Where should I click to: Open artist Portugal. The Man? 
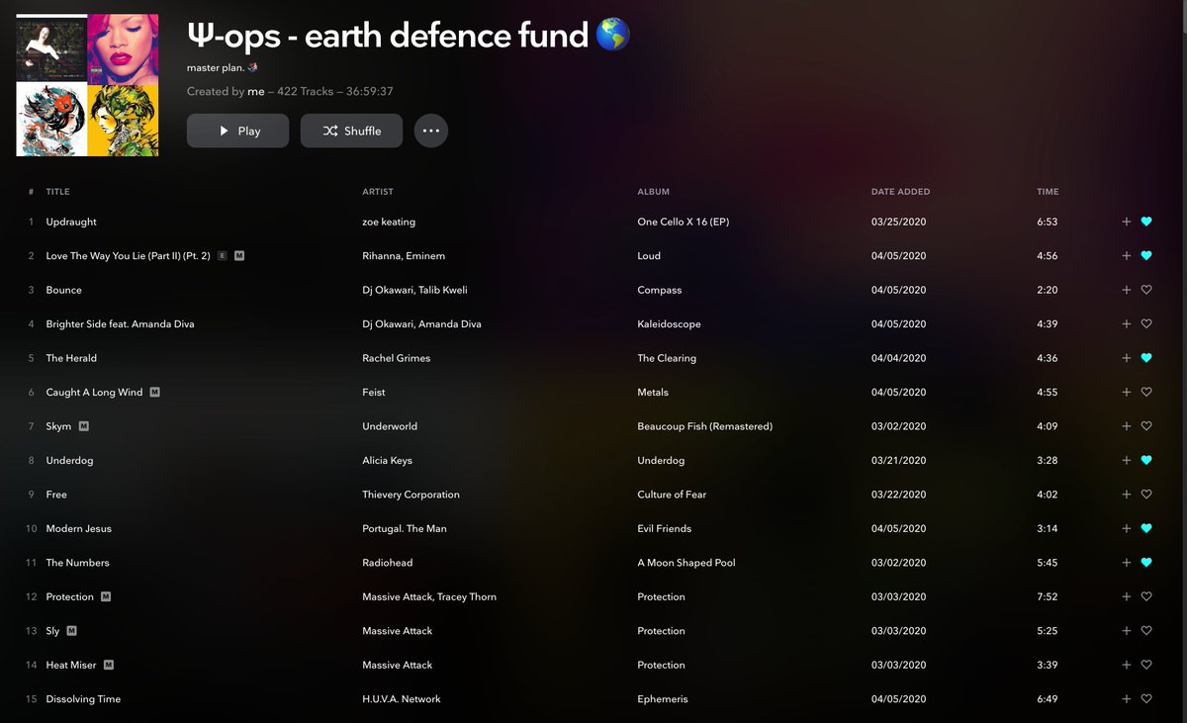(x=405, y=528)
